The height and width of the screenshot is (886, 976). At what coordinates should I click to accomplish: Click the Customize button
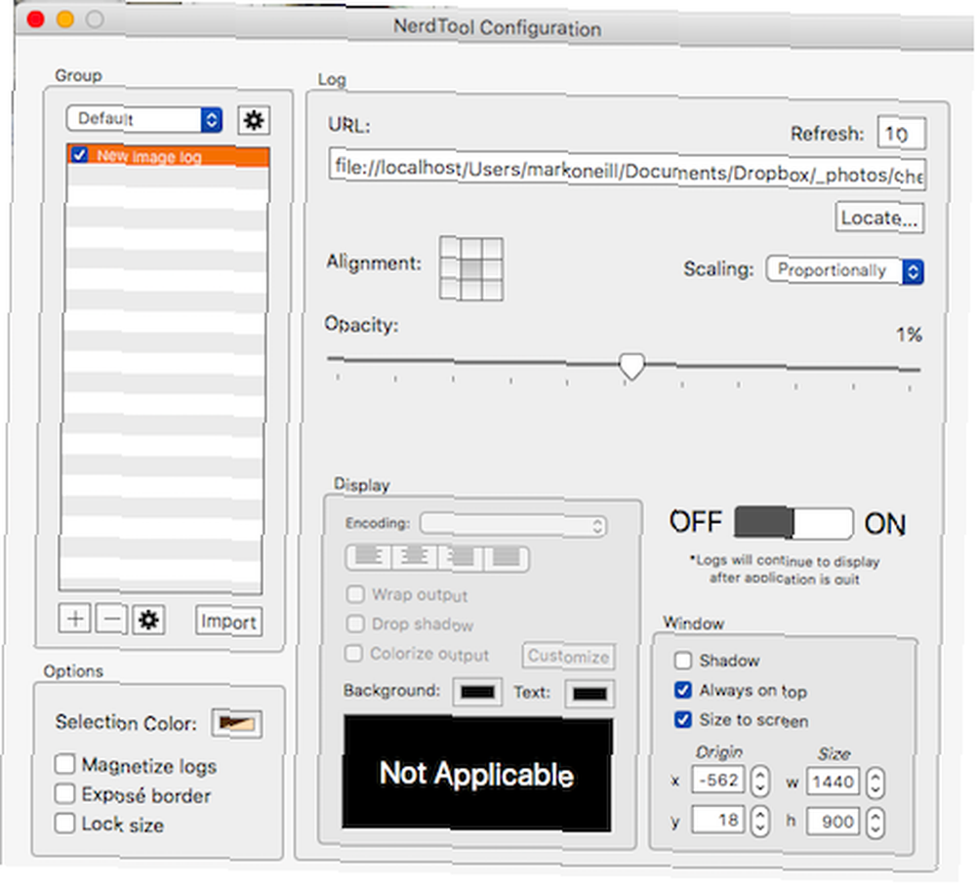click(x=568, y=657)
